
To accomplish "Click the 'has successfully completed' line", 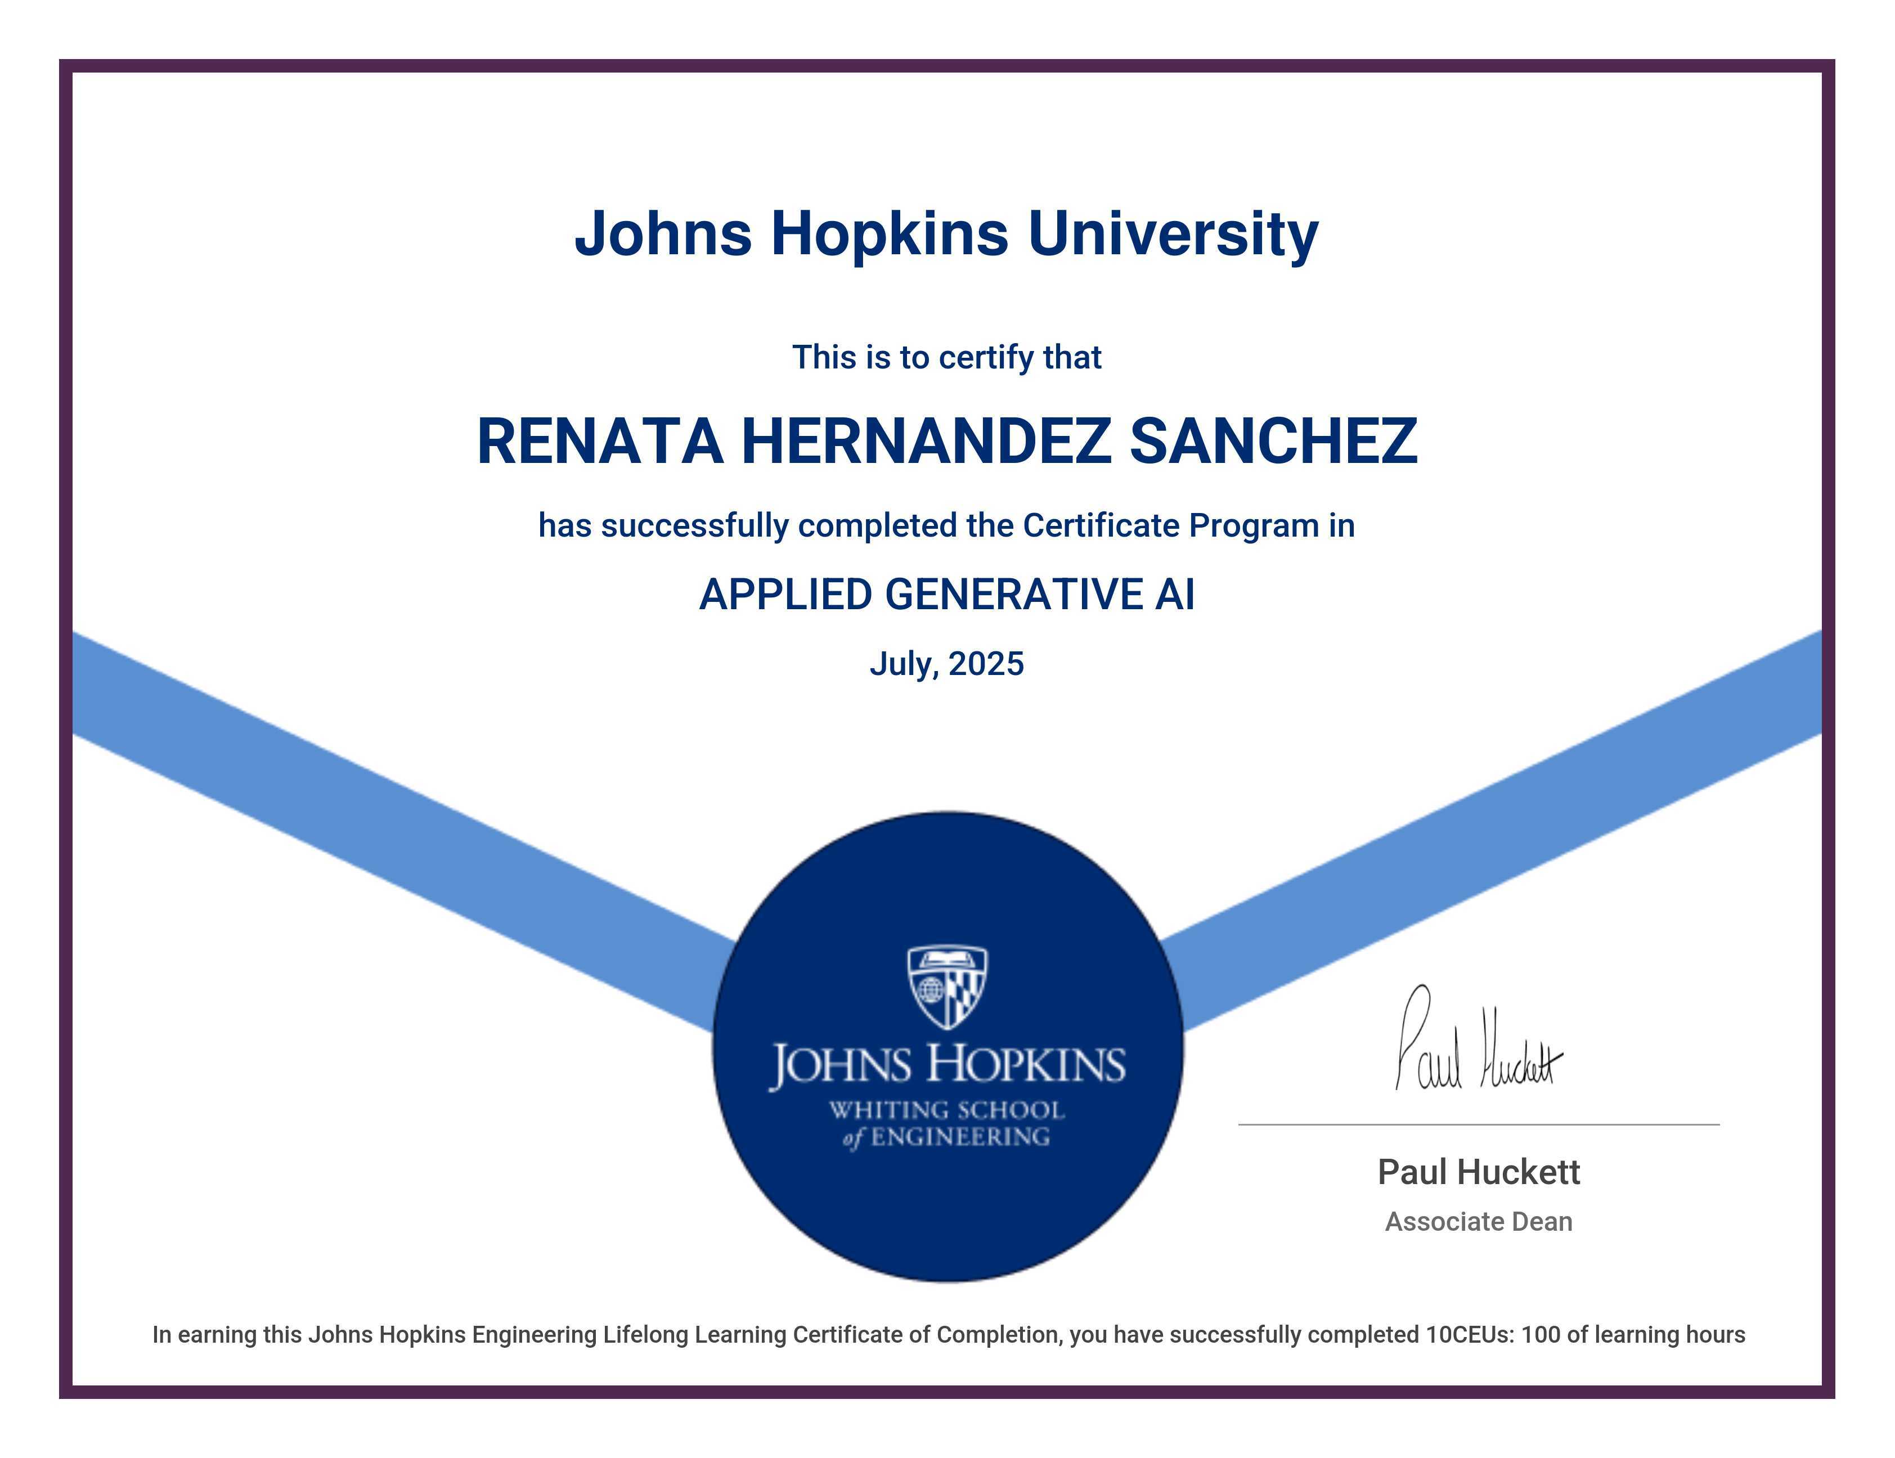I will [946, 525].
